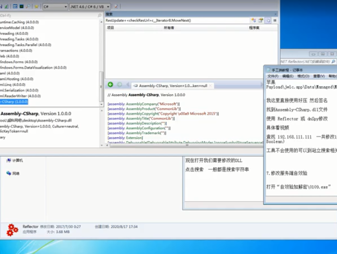Select 网络 in Explorer's navigation pane
Image resolution: width=337 pixels, height=254 pixels.
coord(13,173)
